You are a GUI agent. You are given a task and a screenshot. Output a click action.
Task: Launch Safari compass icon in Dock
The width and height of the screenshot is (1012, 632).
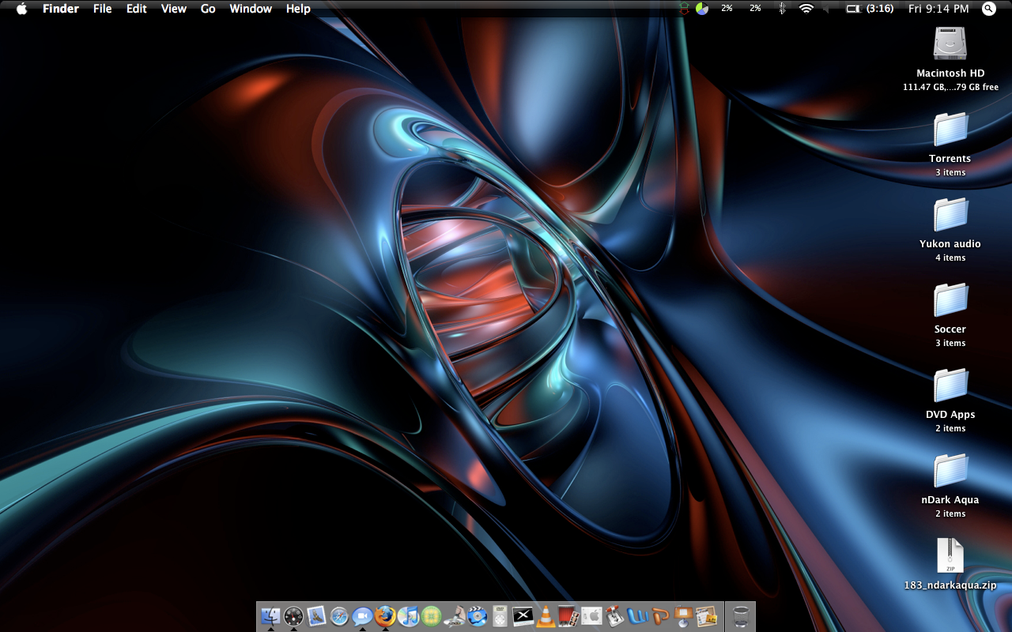coord(339,615)
